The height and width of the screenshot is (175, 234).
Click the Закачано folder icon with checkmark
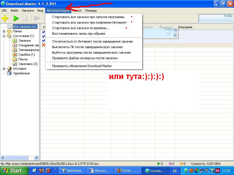pos(15,64)
